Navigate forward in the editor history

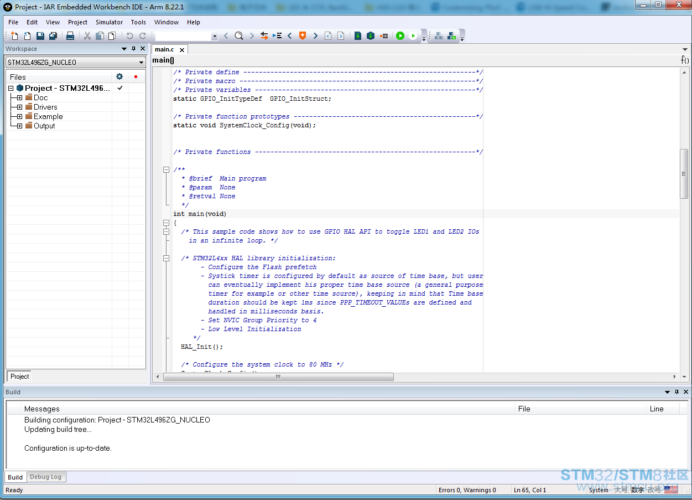(x=341, y=36)
